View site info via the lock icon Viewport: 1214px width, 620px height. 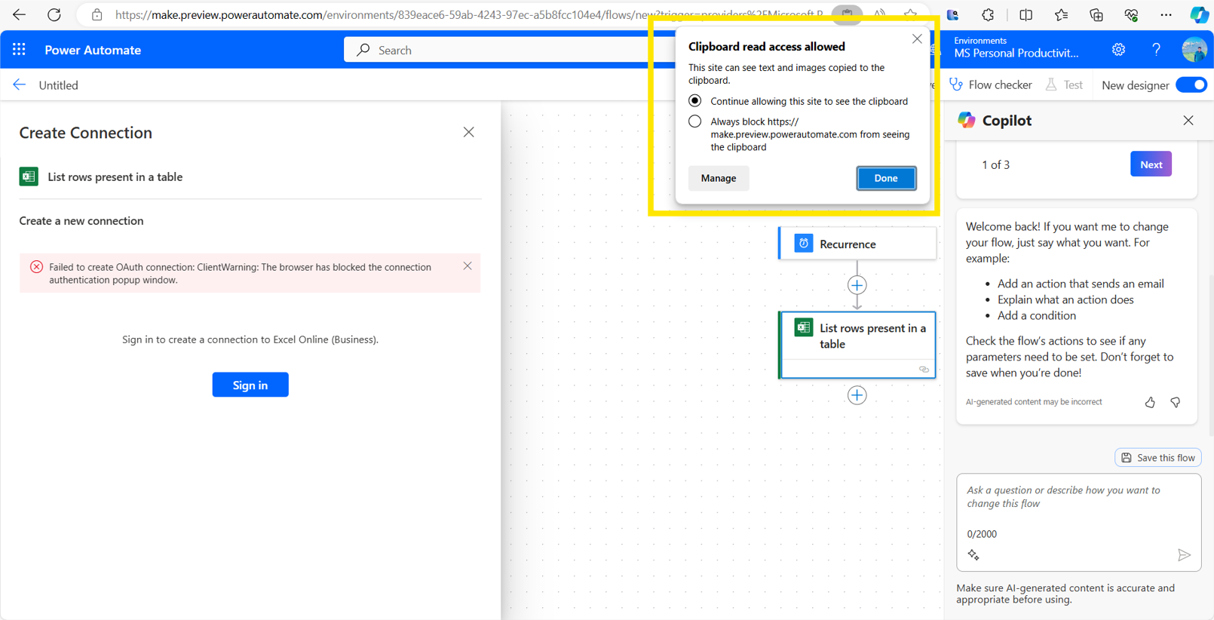[97, 14]
